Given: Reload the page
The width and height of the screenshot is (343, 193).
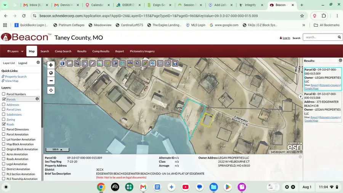Looking at the screenshot, I should point(24,16).
